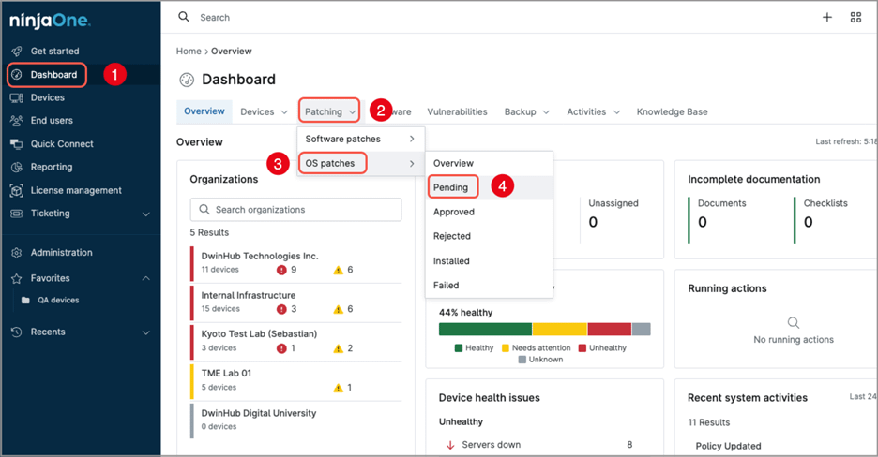Select Pending in OS patches submenu
Image resolution: width=878 pixels, height=457 pixels.
[489, 187]
